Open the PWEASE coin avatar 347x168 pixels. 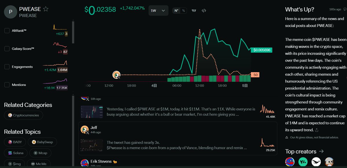[x=11, y=12]
